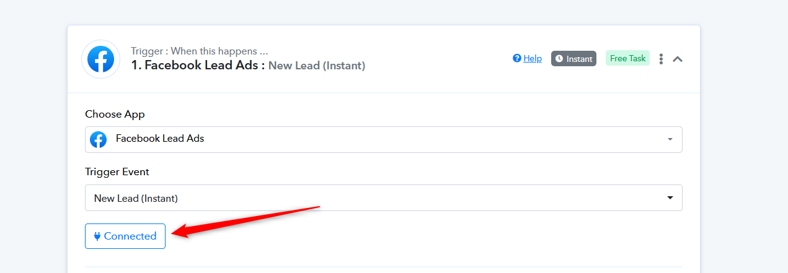Open the Help link
This screenshot has height=273, width=788.
pos(533,58)
